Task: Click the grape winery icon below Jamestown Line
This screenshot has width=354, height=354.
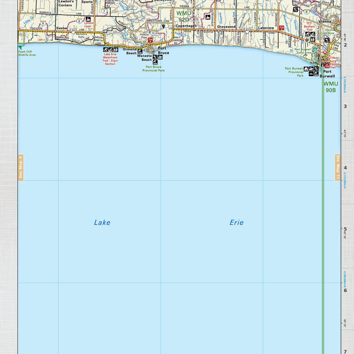Action: pos(163,26)
